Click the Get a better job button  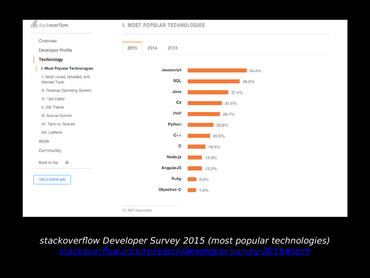click(52, 180)
